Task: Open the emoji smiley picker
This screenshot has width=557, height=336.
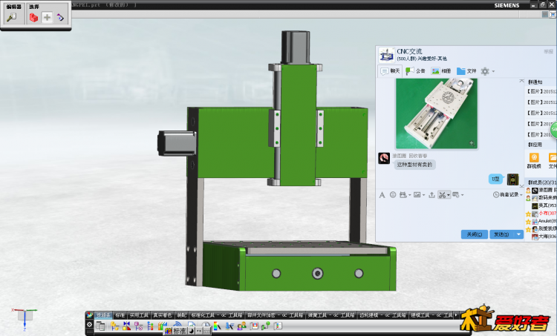Action: (393, 194)
